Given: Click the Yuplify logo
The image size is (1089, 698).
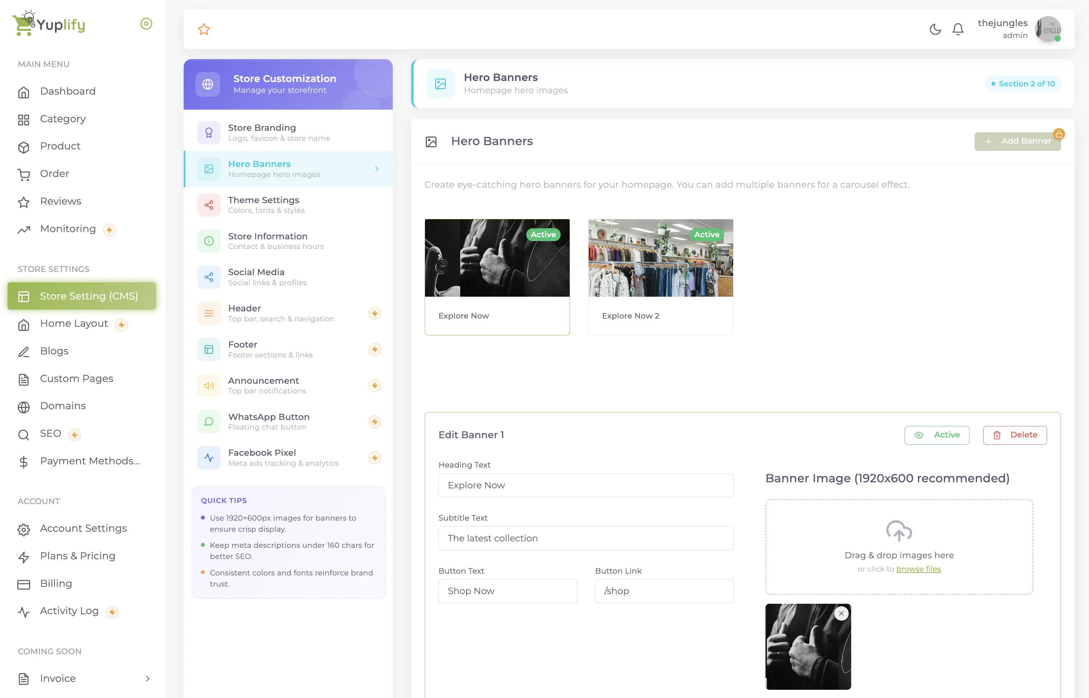Looking at the screenshot, I should pyautogui.click(x=49, y=24).
